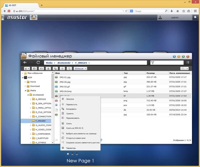Collapse the divxtestcd2 folder node
The image size is (200, 167).
click(28, 95)
